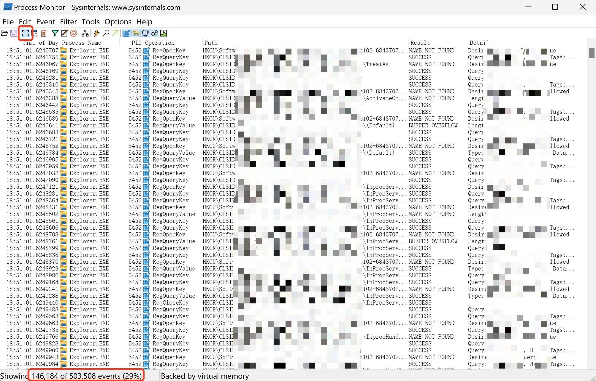This screenshot has height=381, width=596.
Task: Toggle Show Registry Activity icon
Action: 127,33
